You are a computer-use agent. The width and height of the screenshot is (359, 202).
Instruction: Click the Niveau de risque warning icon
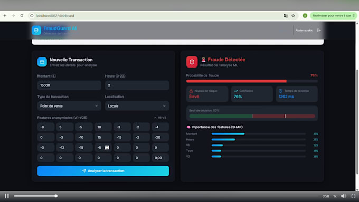pos(191,91)
